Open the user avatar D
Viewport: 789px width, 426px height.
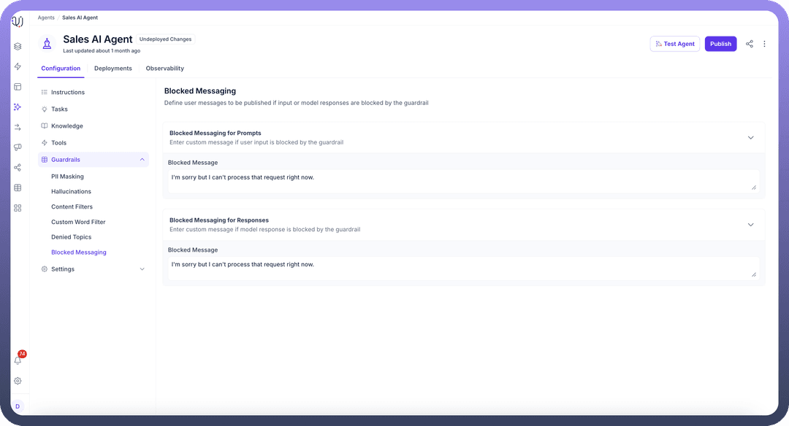click(18, 406)
